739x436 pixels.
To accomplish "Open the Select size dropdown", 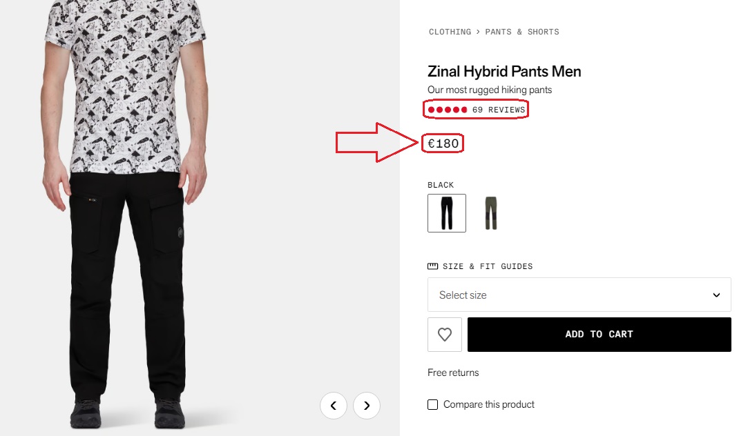I will [x=579, y=295].
